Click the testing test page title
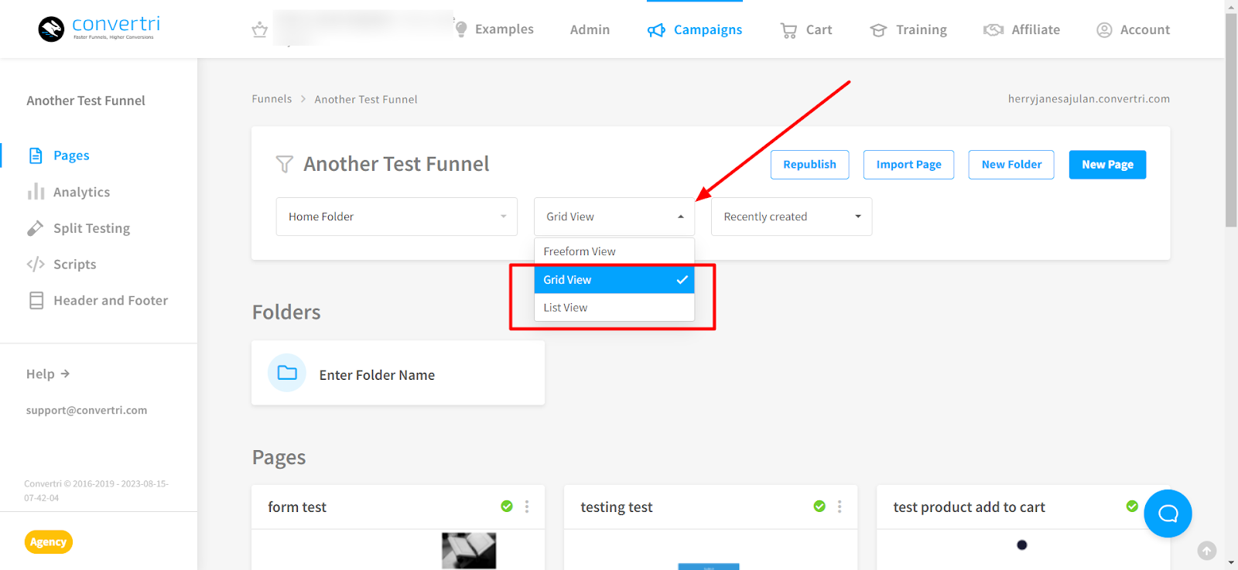Screen dimensions: 1238x570 (x=617, y=507)
